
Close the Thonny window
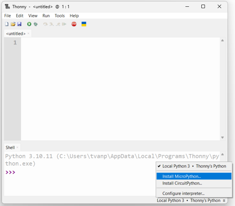[219, 6]
